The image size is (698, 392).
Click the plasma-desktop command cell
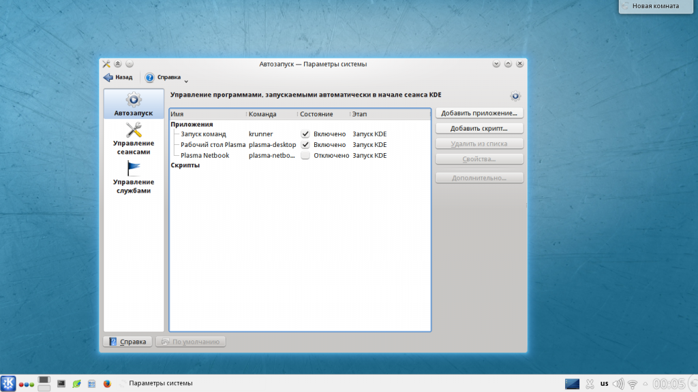tap(272, 144)
